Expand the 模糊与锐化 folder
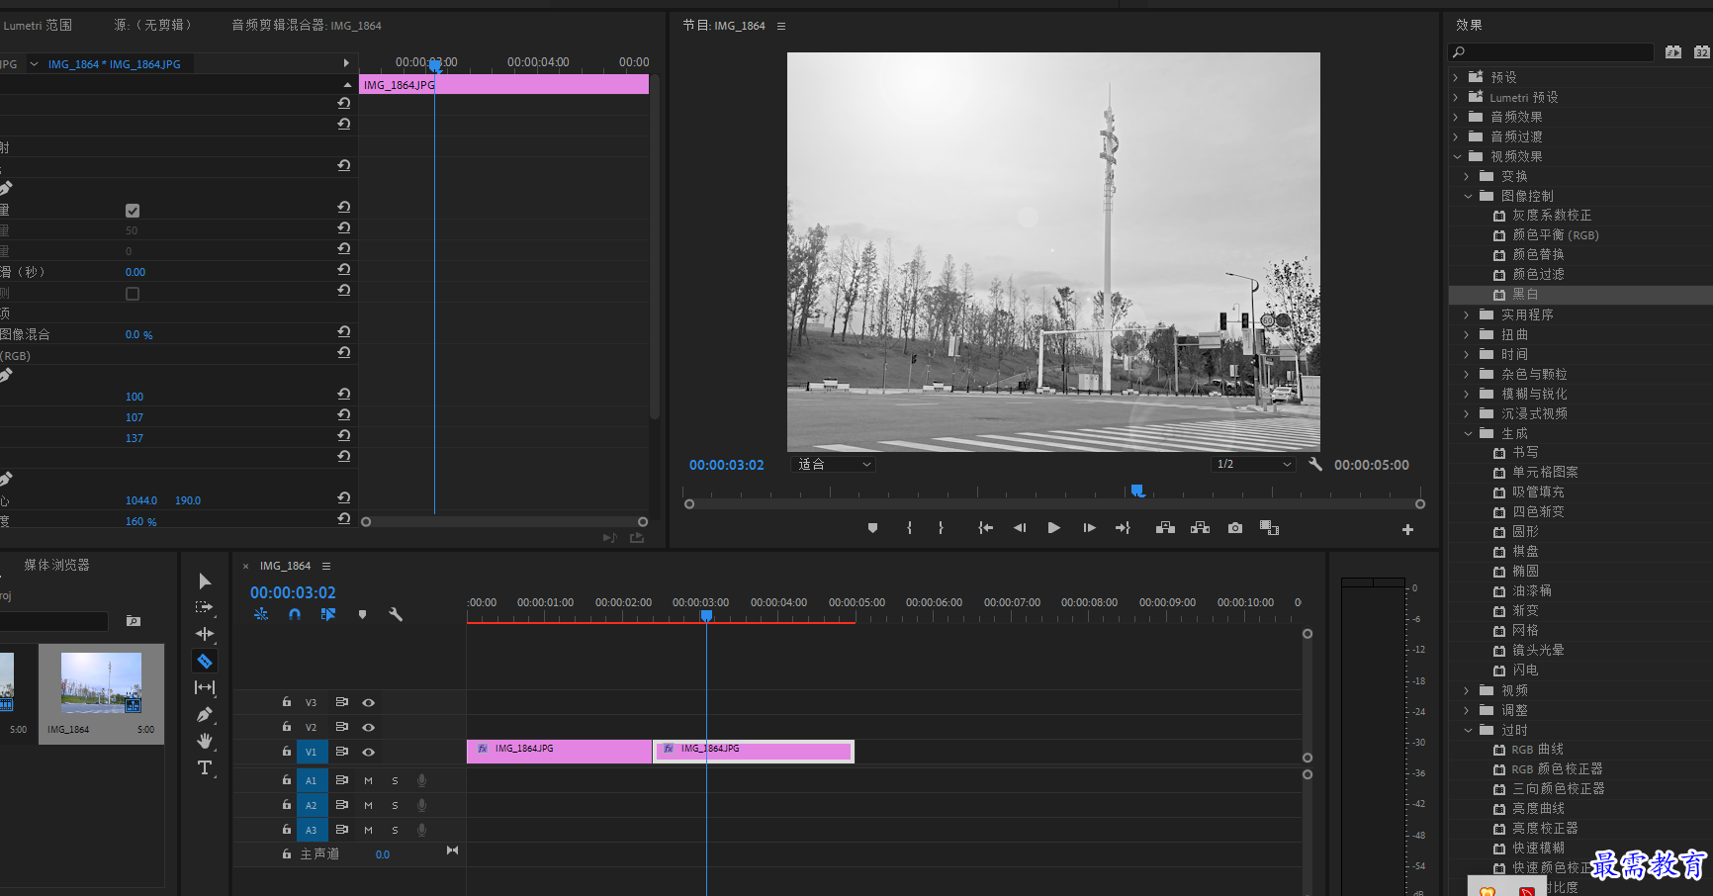This screenshot has height=896, width=1713. pos(1467,394)
